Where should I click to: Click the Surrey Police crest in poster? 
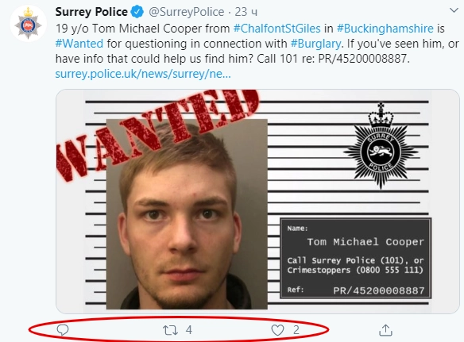(x=381, y=146)
